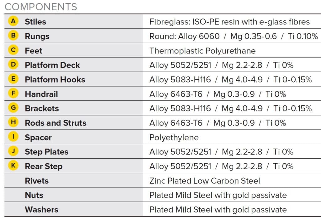Select the yellow K badge for Rear Step
321x220 pixels.
(x=13, y=166)
